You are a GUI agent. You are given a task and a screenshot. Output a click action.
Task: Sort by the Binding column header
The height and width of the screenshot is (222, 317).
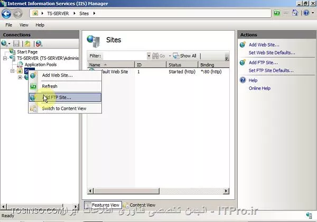pyautogui.click(x=213, y=65)
